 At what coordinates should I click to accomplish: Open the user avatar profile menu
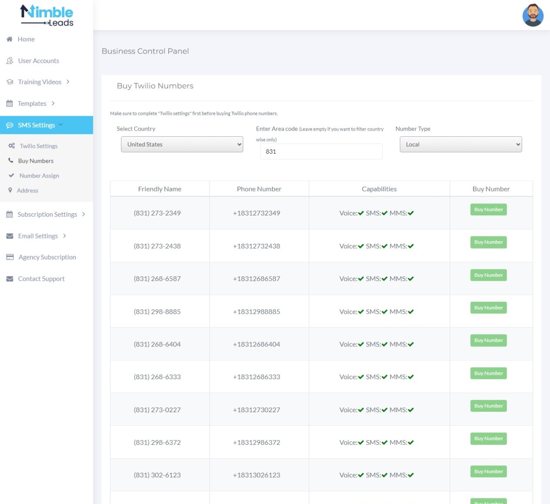533,15
